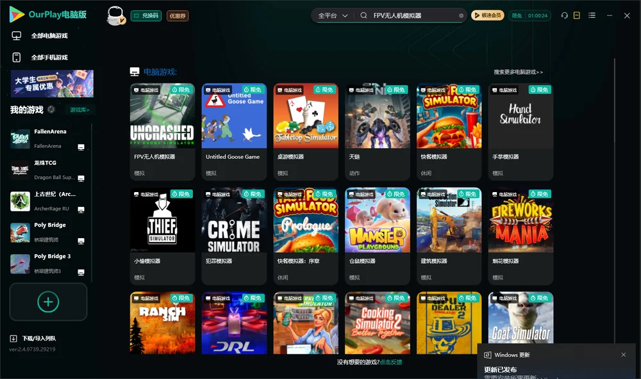Click the yellow note icon in title bar

pyautogui.click(x=577, y=15)
